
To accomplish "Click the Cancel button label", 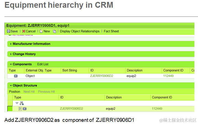I will point(31,31).
